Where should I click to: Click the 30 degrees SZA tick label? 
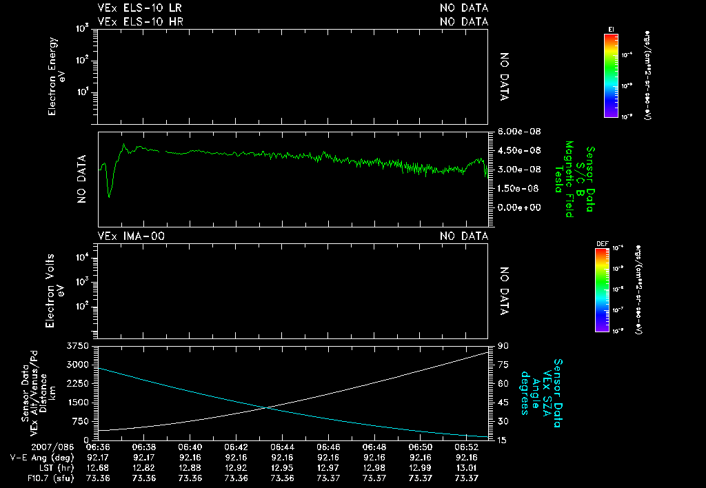point(503,422)
